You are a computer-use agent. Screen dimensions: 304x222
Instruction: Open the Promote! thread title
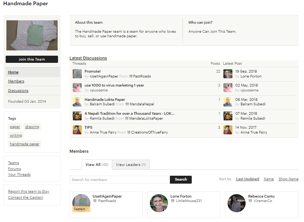(92, 71)
